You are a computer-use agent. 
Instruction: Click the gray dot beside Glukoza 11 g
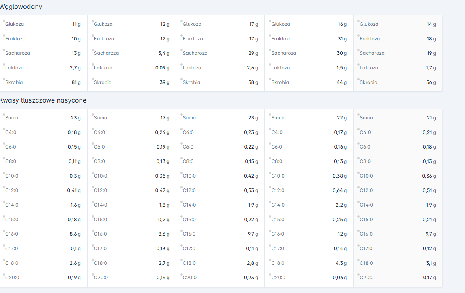click(4, 21)
